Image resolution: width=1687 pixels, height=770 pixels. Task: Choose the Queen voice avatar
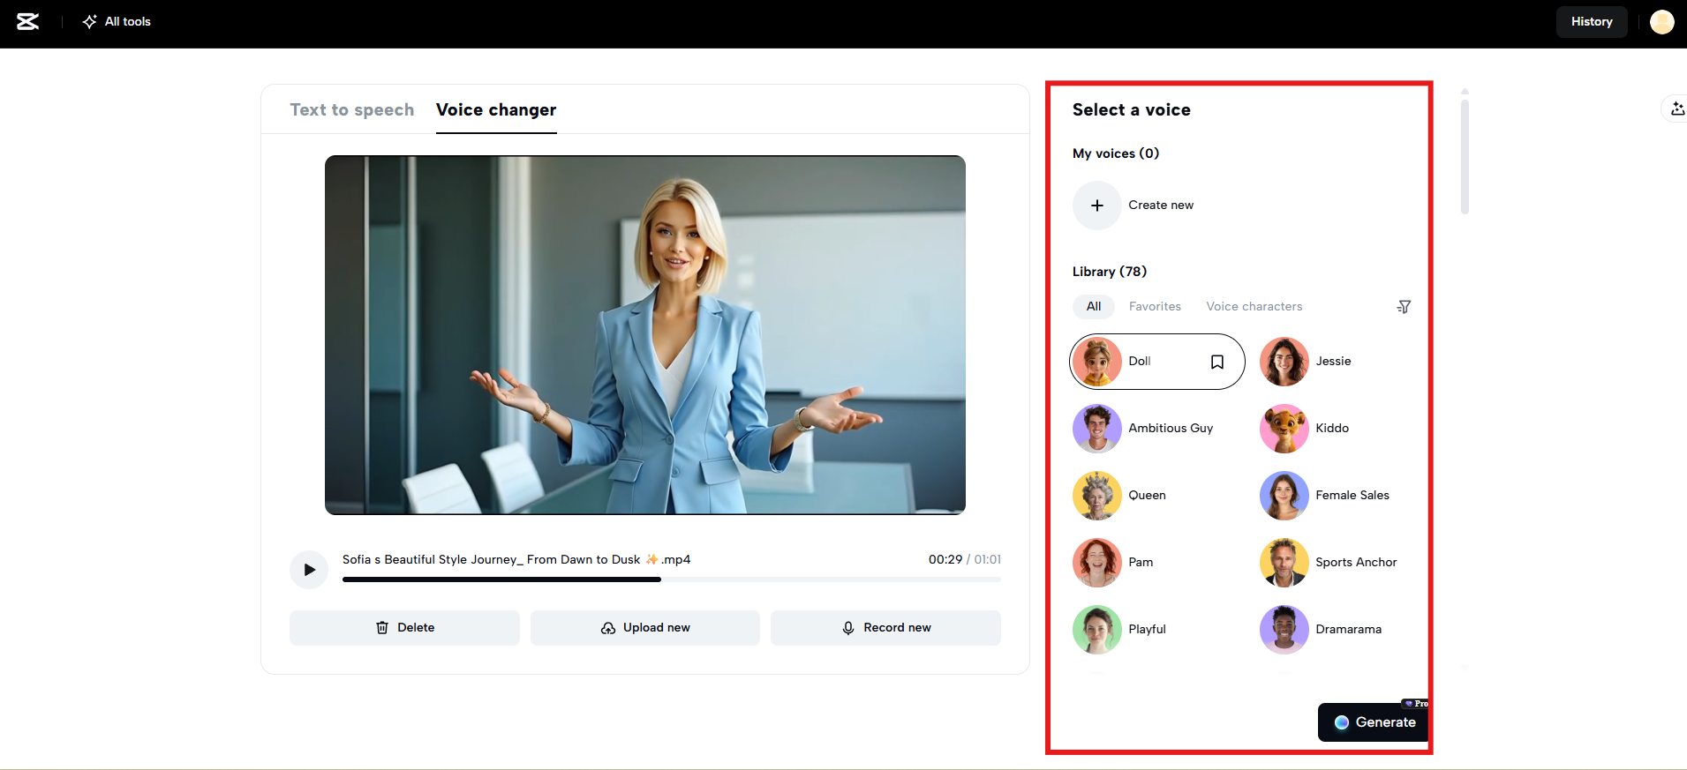tap(1097, 496)
